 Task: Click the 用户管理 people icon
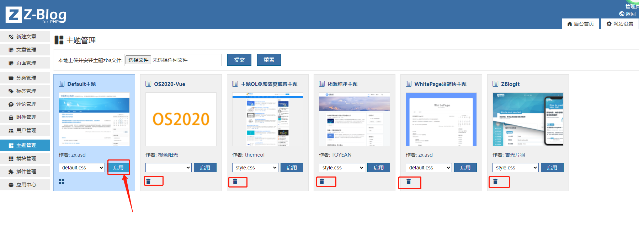[11, 130]
